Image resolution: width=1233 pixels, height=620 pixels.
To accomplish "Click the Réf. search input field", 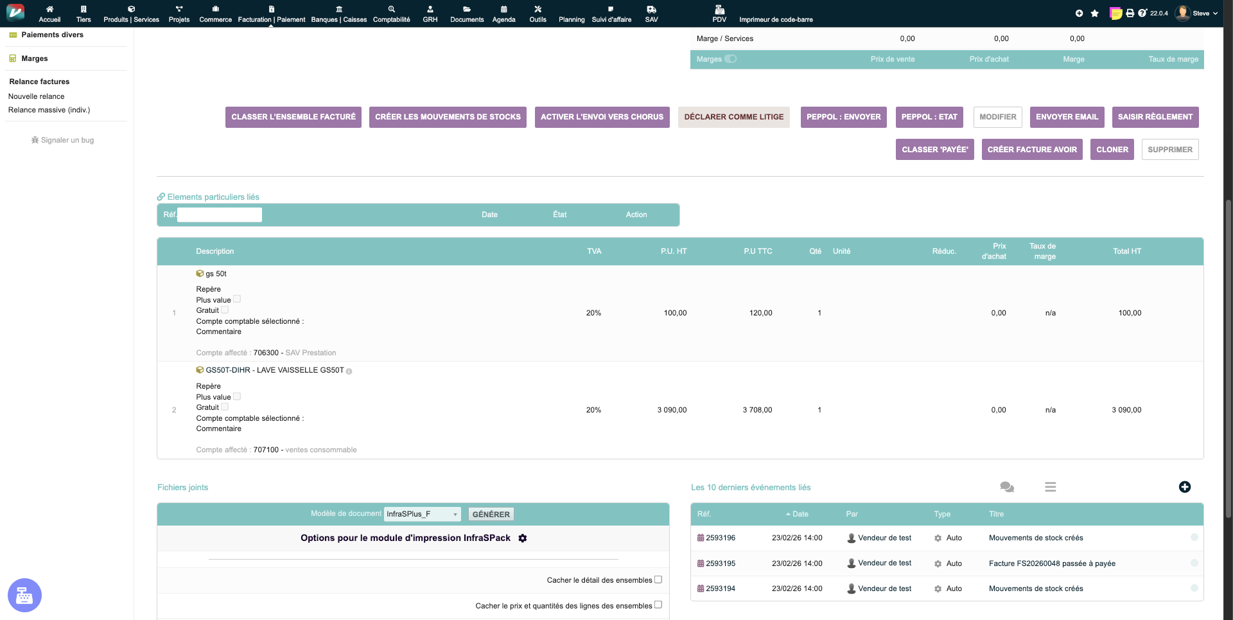I will click(220, 215).
